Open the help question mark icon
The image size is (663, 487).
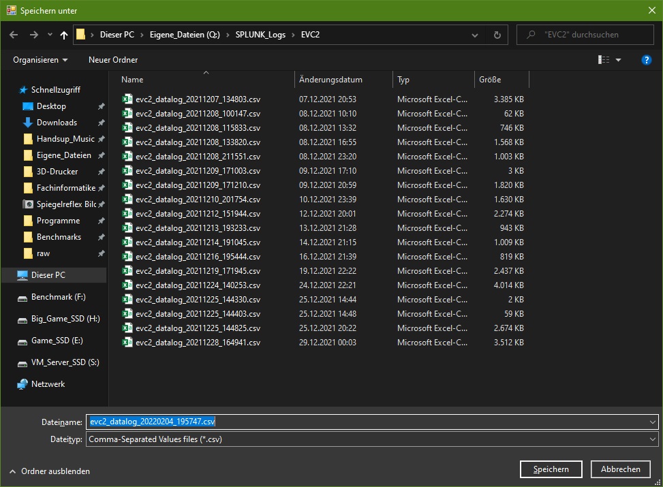[x=646, y=60]
